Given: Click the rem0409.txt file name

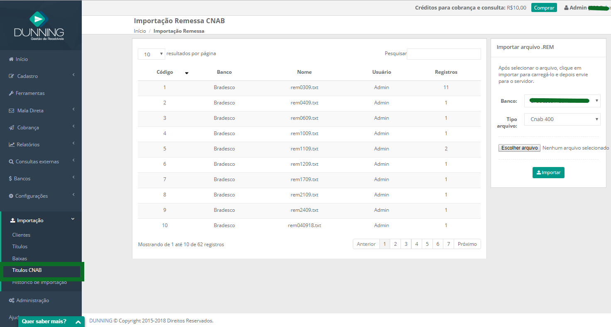Looking at the screenshot, I should click(304, 103).
